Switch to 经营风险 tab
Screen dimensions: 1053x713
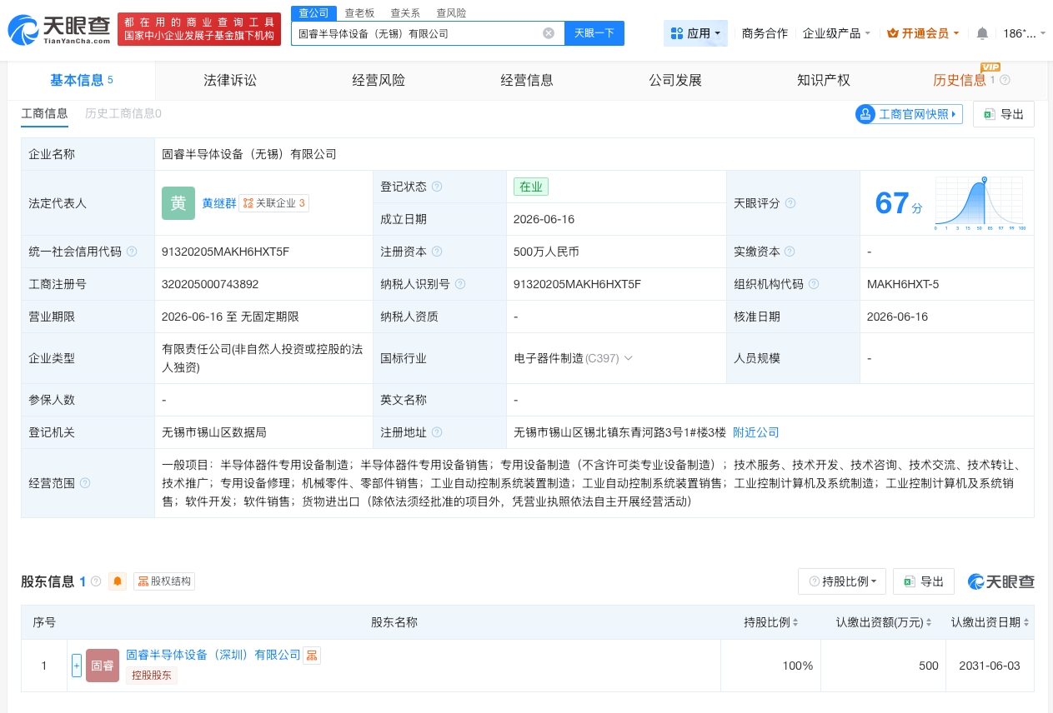point(379,81)
